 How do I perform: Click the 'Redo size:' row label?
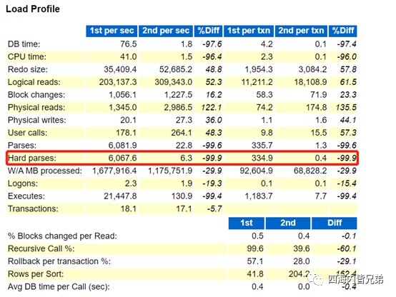pyautogui.click(x=28, y=69)
